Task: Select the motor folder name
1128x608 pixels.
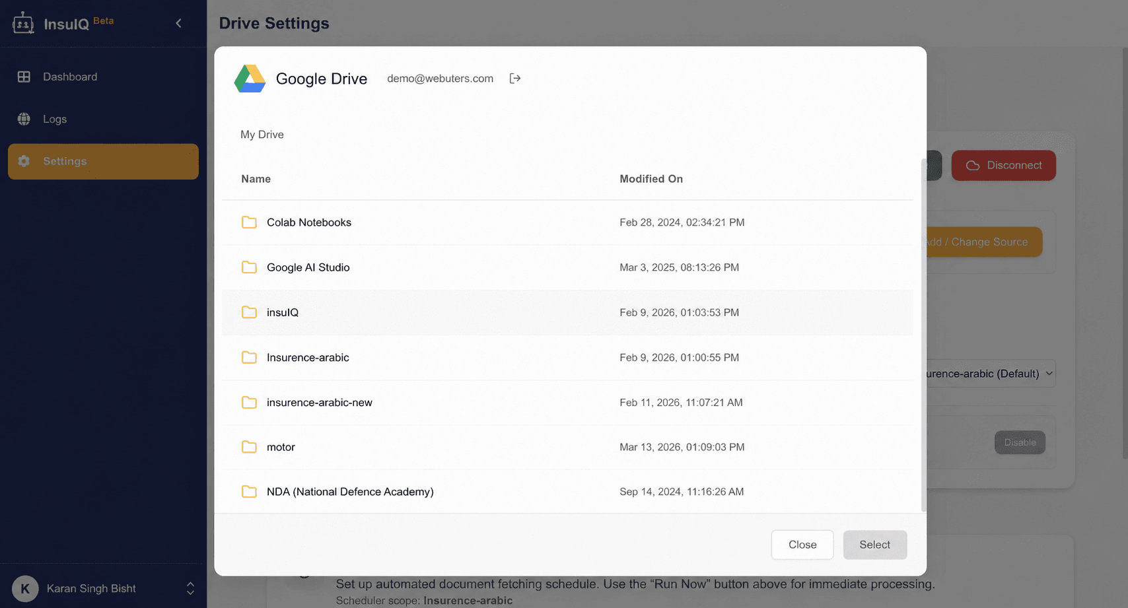Action: tap(281, 447)
